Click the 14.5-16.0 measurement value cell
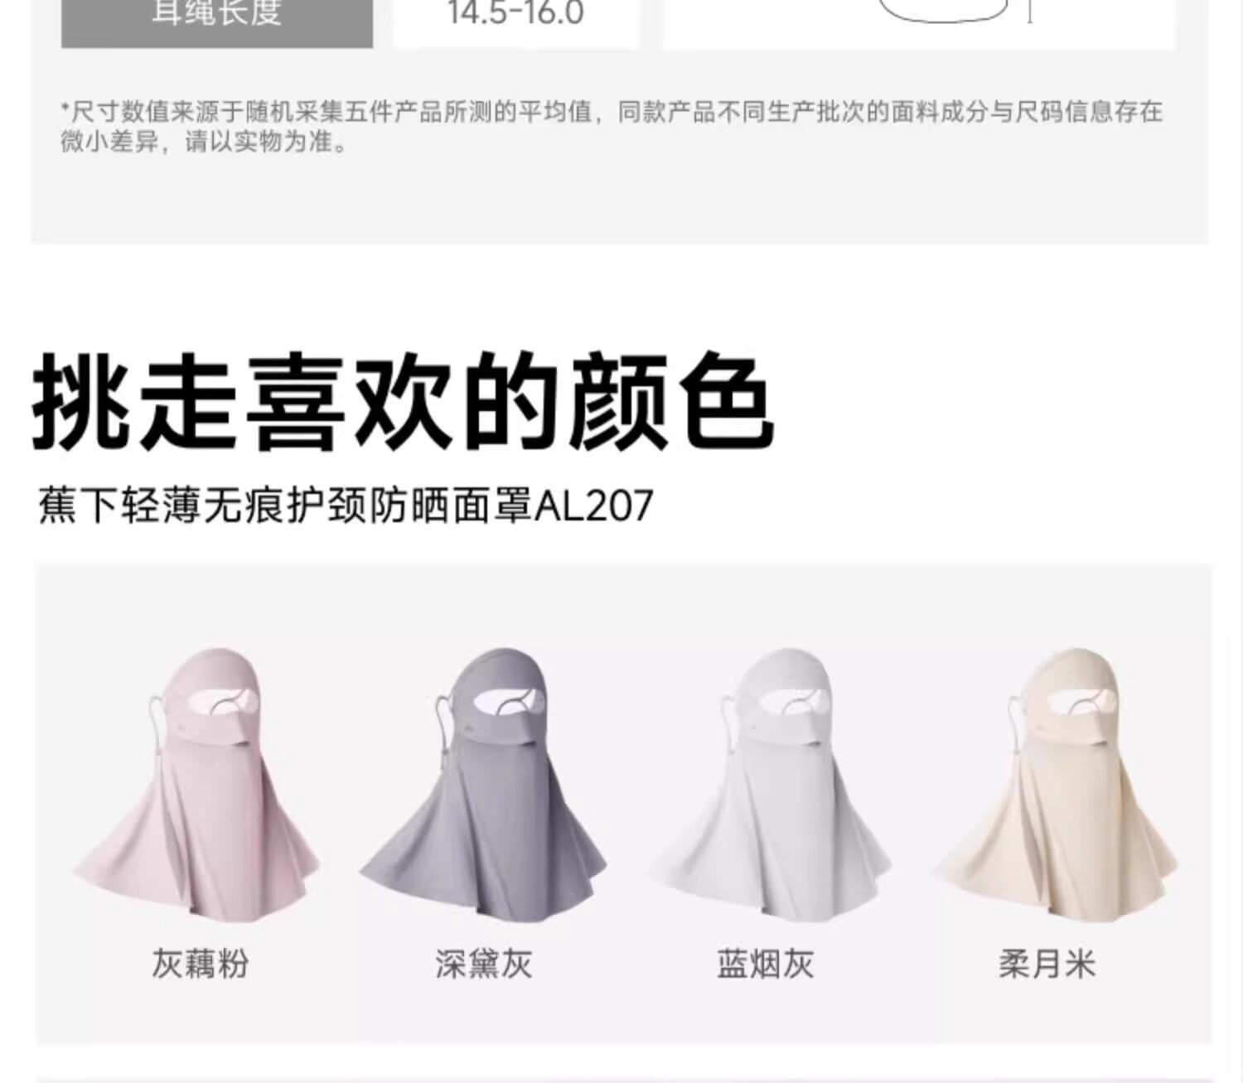Screen dimensions: 1243x1083 click(515, 18)
